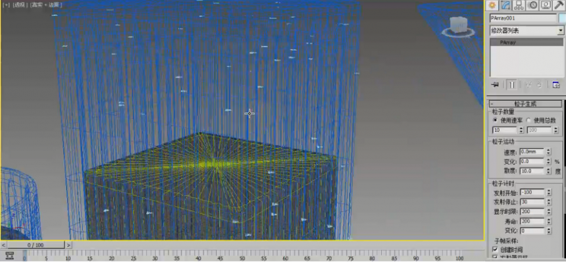
Task: Toggle Show End Result button
Action: tap(511, 85)
